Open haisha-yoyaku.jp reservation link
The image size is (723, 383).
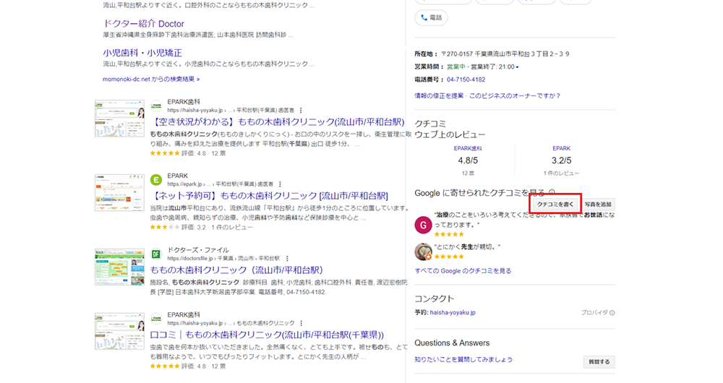[453, 313]
